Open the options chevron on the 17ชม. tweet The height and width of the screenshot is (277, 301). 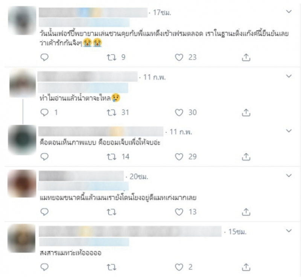point(289,12)
